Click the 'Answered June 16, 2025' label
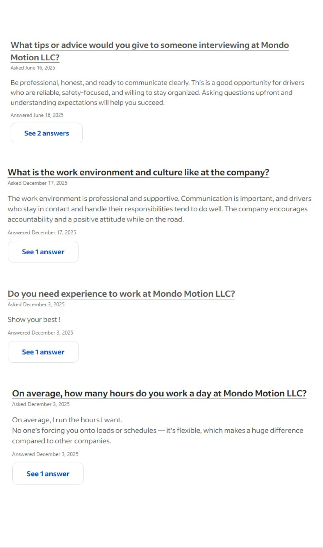323x548 pixels. 37,115
